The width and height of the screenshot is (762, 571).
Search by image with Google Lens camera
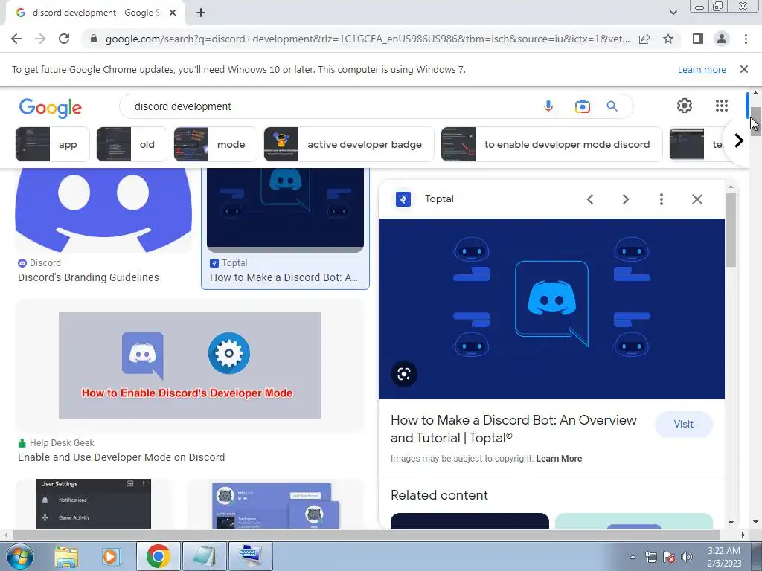[x=582, y=106]
